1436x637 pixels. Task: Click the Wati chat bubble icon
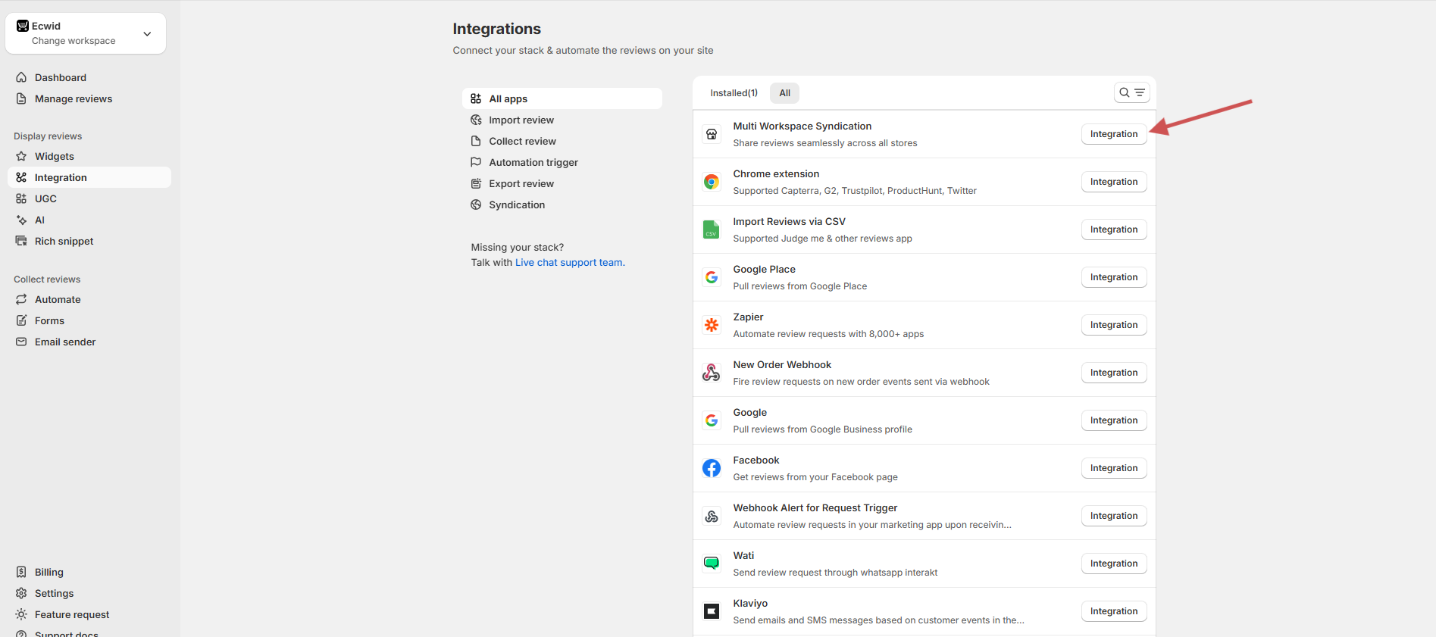[711, 564]
